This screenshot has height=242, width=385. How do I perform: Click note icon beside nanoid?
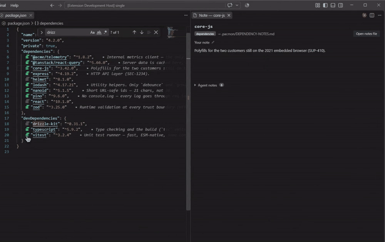pyautogui.click(x=27, y=90)
